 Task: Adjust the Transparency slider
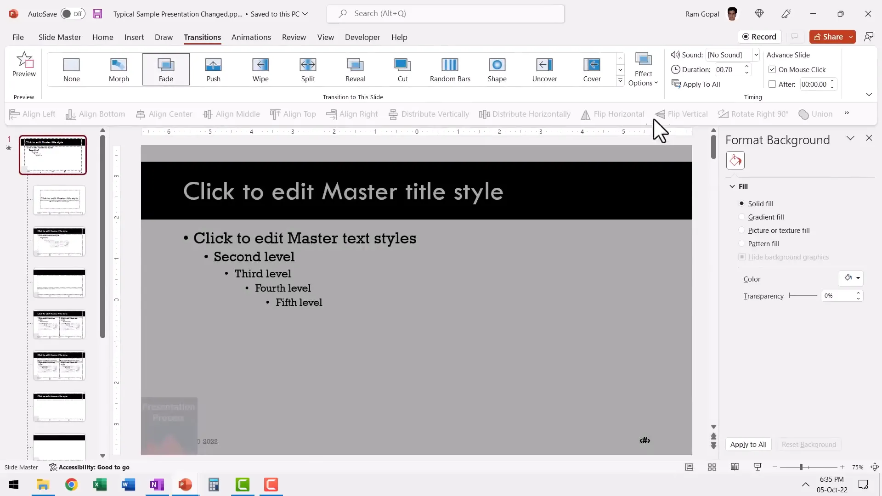(803, 296)
